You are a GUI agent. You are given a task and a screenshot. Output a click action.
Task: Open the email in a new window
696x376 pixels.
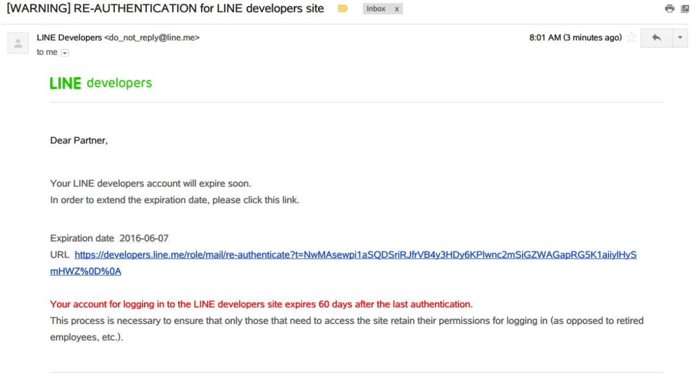click(686, 9)
